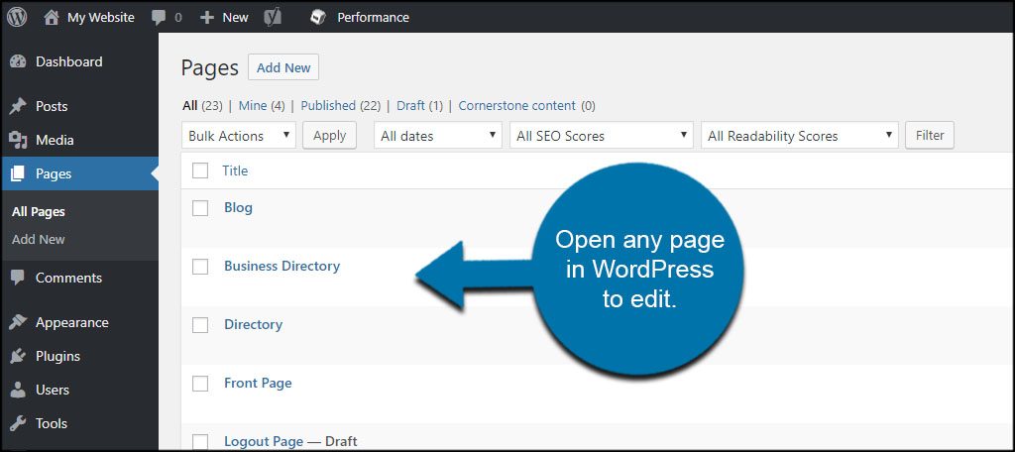Check the Business Directory row checkbox
The image size is (1015, 452).
(200, 267)
